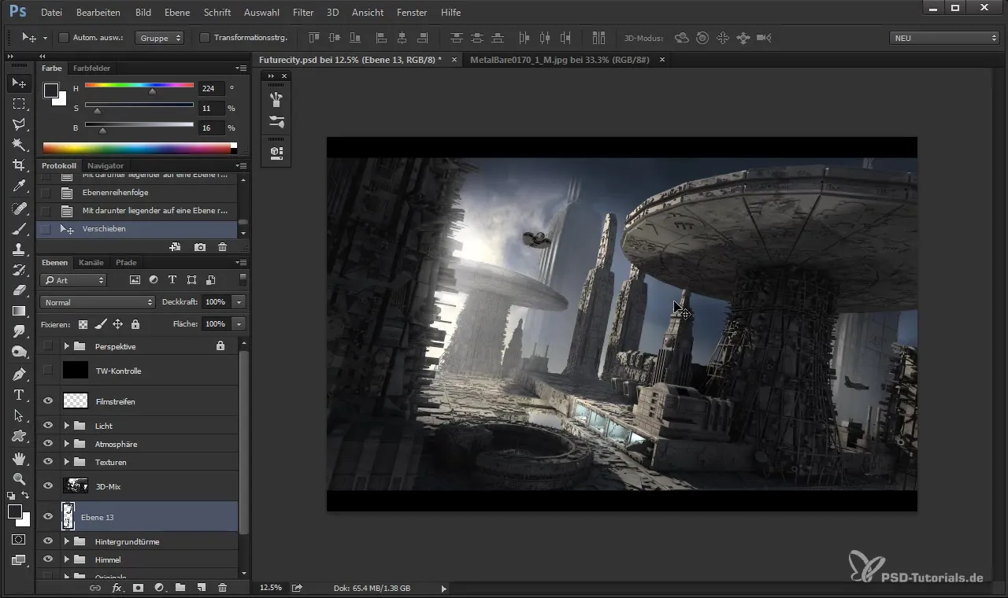Select the Brush tool

point(20,229)
